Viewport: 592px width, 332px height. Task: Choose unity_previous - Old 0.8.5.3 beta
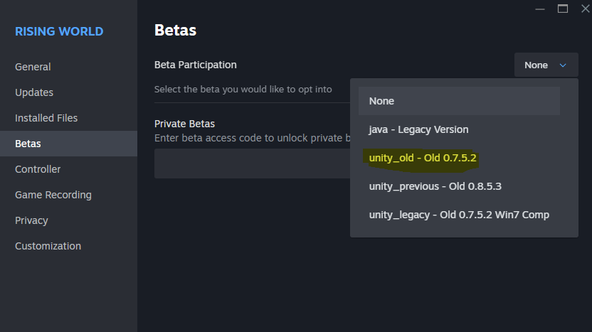point(435,186)
